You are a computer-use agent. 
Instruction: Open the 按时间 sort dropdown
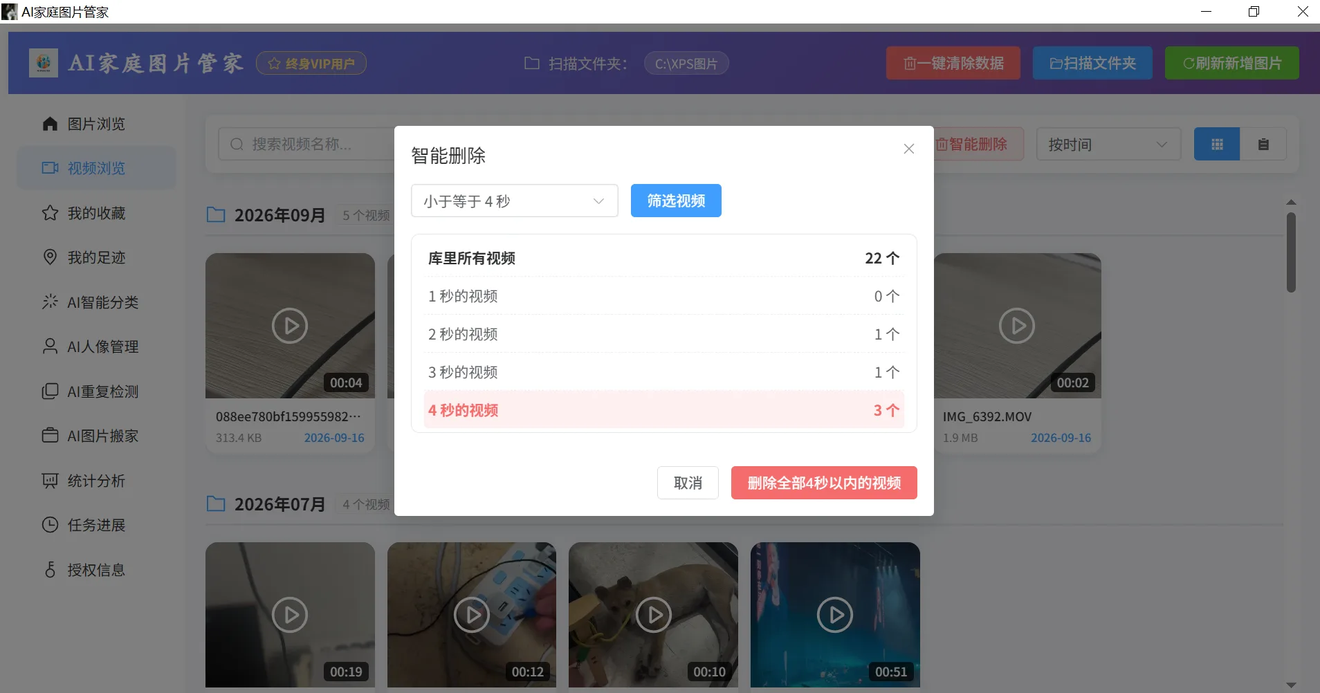(x=1108, y=144)
